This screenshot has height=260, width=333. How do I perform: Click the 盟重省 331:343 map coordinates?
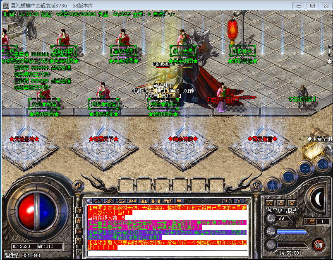coord(22,255)
